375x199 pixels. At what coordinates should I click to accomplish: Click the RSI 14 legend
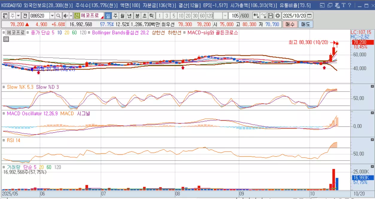[13, 140]
